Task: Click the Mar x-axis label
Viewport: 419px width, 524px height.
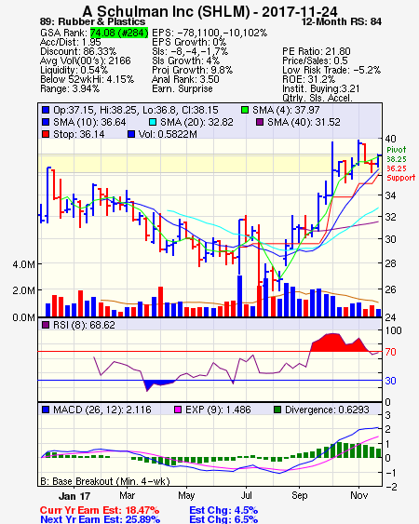Action: click(x=127, y=495)
